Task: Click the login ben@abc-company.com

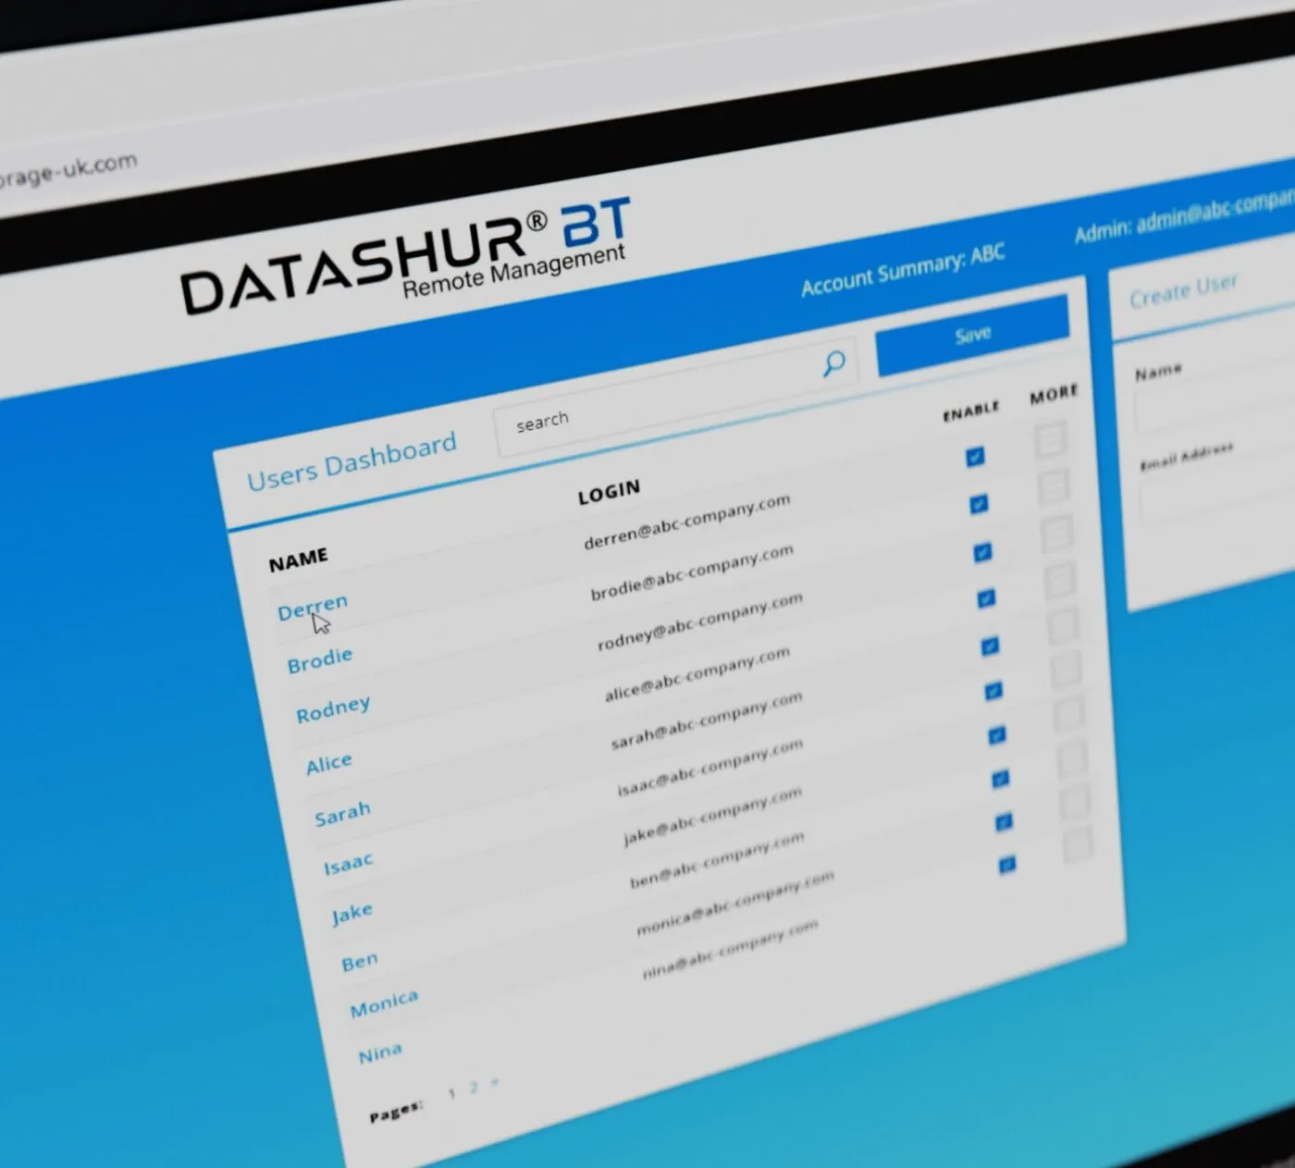Action: 716,862
